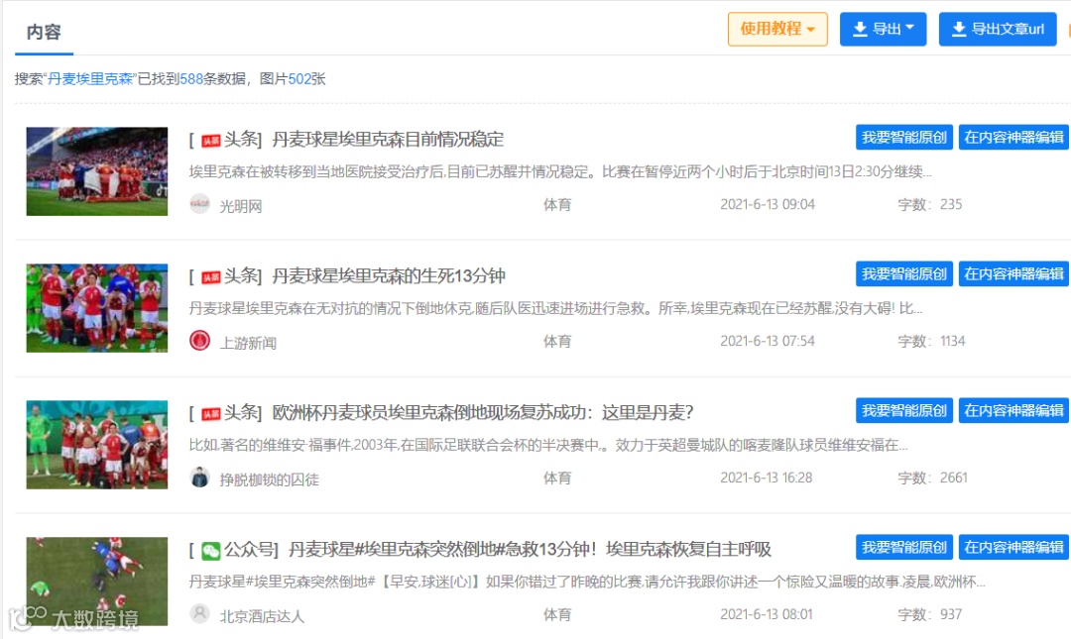Image resolution: width=1071 pixels, height=639 pixels.
Task: Click the WeChat 公众号 icon on fourth title
Action: point(211,551)
